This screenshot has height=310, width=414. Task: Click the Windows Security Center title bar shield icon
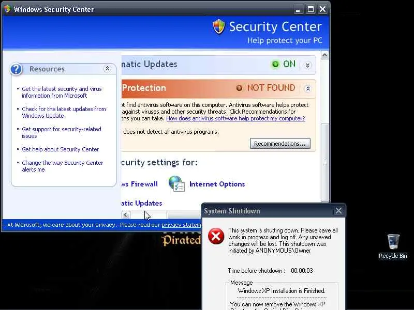coord(7,9)
